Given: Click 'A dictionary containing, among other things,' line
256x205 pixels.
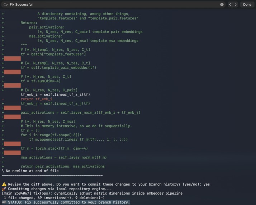Looking at the screenshot, I should click(x=84, y=14).
